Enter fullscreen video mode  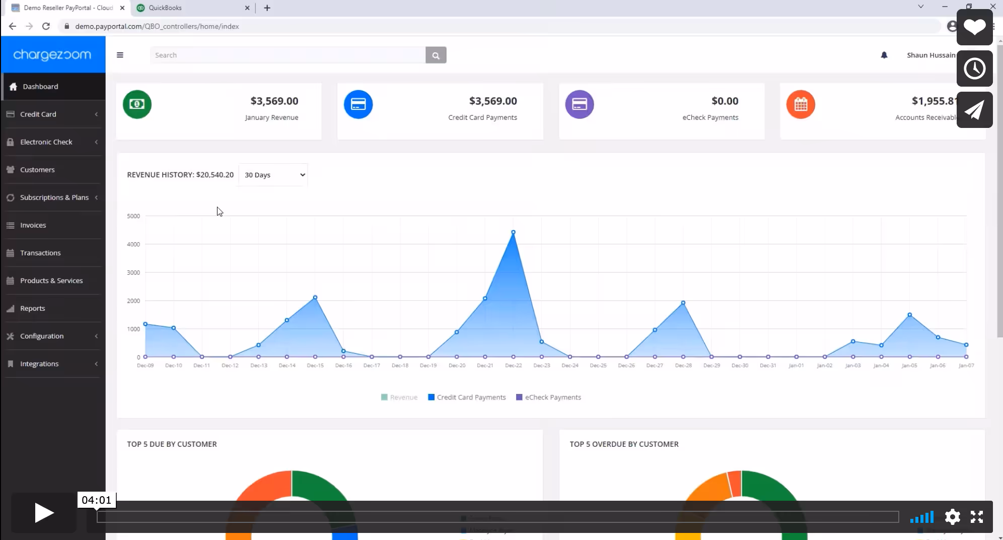coord(977,517)
